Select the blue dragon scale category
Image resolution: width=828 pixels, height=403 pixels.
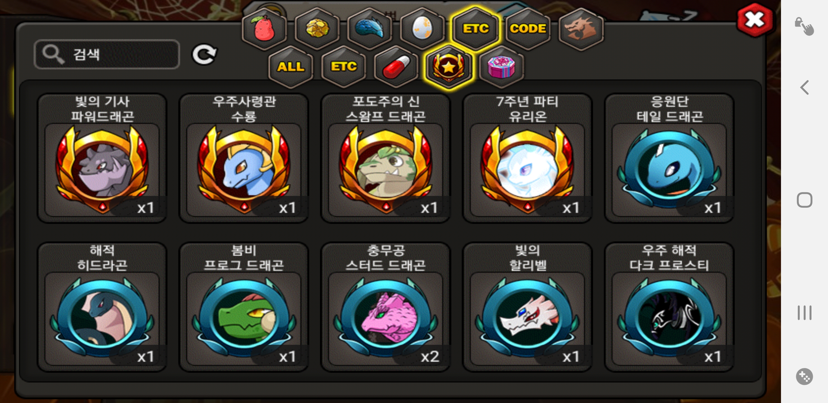(370, 29)
